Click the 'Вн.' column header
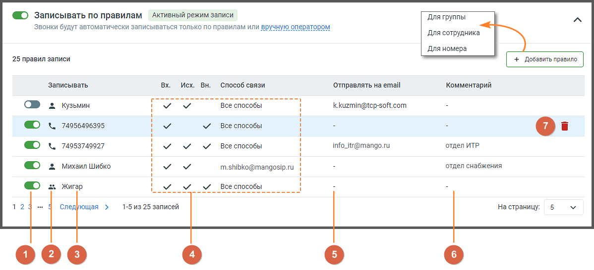 click(x=206, y=86)
